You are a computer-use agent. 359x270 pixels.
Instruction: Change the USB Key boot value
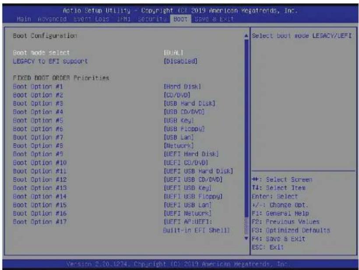tap(179, 121)
